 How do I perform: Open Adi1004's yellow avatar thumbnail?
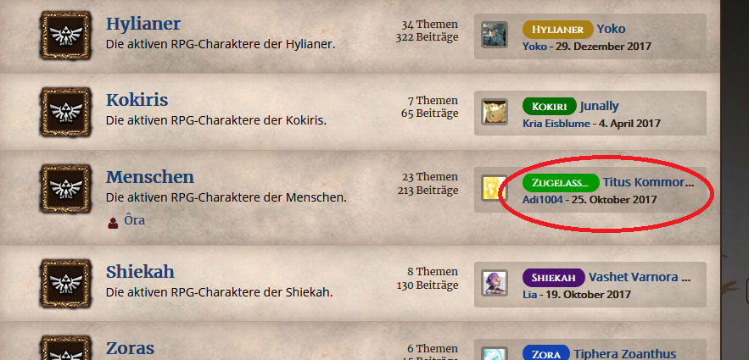[494, 188]
